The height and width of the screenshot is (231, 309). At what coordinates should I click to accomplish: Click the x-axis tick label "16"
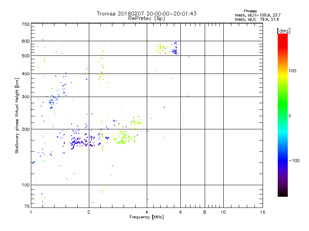pos(263,212)
